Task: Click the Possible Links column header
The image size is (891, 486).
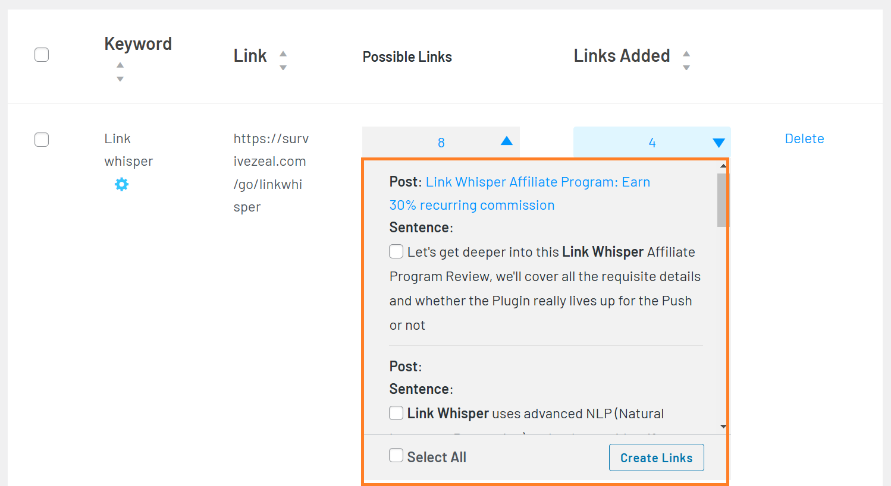Action: point(407,56)
